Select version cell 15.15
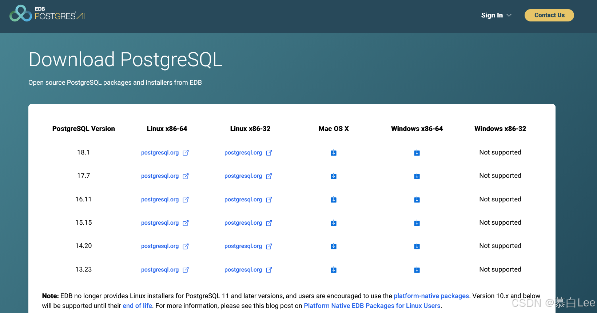The image size is (597, 313). click(x=83, y=222)
